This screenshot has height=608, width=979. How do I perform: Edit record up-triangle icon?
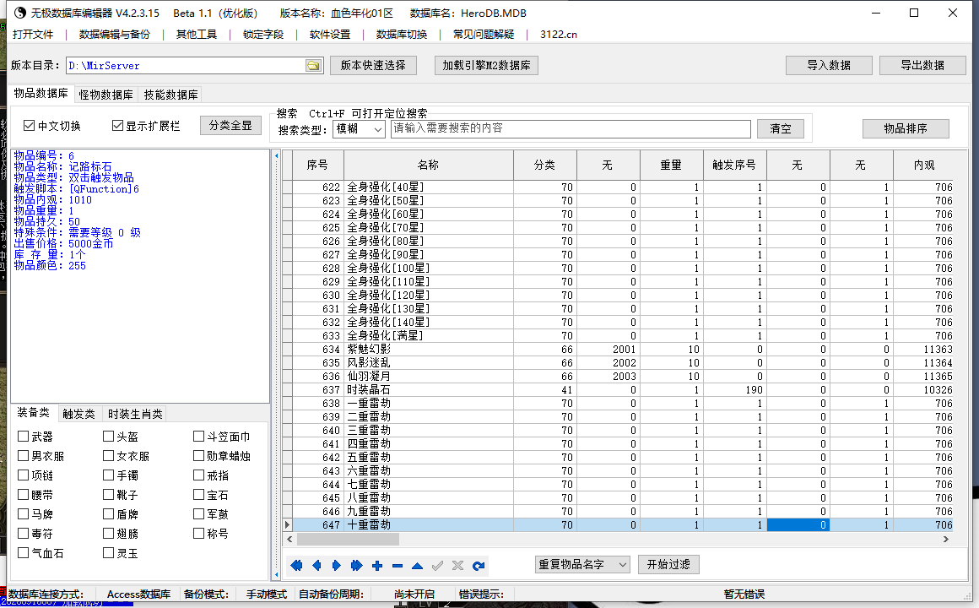pos(417,566)
